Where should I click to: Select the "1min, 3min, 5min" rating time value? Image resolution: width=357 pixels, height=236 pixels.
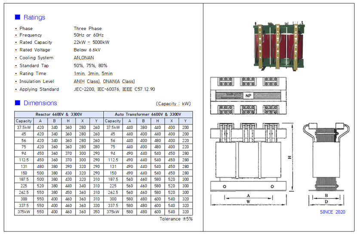93,73
